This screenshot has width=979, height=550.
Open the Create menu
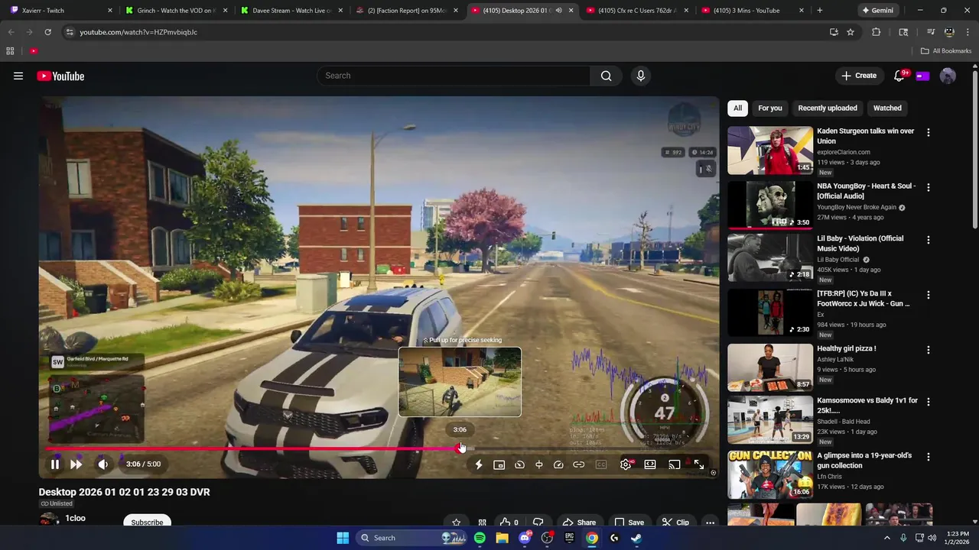click(x=859, y=76)
